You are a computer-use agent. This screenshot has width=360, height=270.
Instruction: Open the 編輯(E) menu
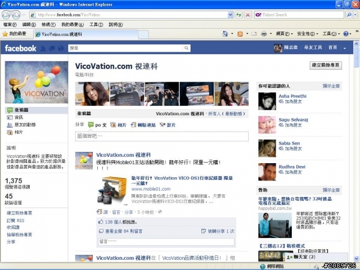coord(29,25)
